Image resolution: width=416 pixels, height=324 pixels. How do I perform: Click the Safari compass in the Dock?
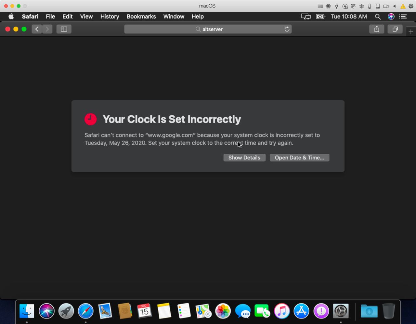coord(86,311)
